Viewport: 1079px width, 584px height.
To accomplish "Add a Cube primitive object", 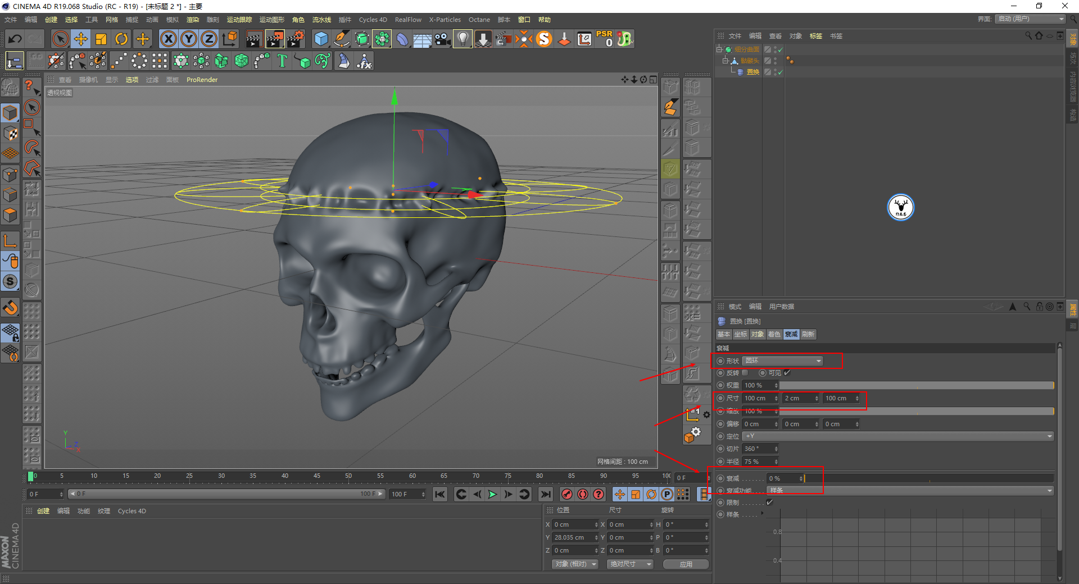I will [321, 39].
